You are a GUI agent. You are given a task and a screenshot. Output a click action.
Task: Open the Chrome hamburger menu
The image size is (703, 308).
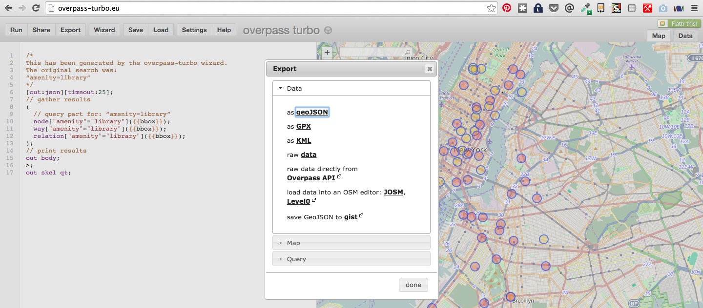[x=694, y=8]
